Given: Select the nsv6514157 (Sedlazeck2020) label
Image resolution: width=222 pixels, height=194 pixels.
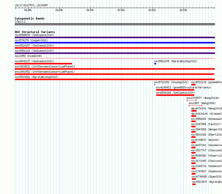Looking at the screenshot, I should click(x=34, y=45).
